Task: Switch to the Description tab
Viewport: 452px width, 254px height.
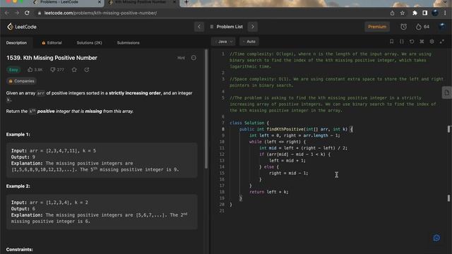Action: pyautogui.click(x=16, y=42)
